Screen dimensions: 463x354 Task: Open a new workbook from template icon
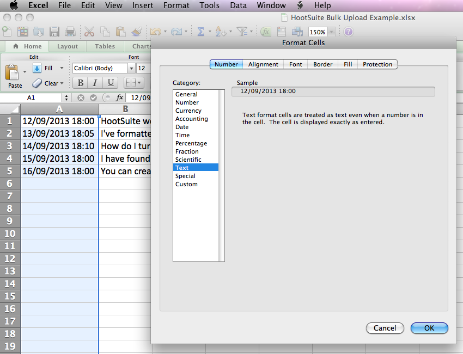coord(23,31)
